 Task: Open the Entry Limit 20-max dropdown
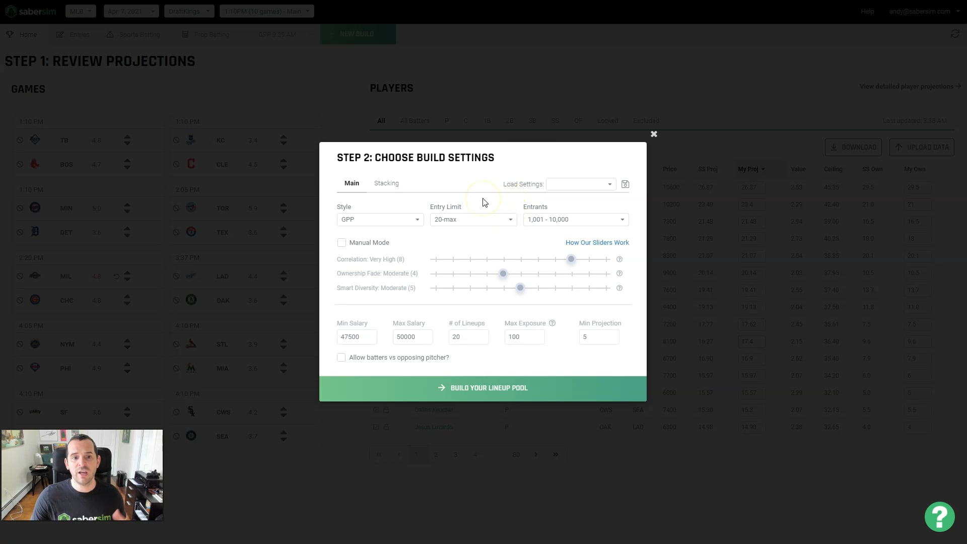pyautogui.click(x=473, y=220)
